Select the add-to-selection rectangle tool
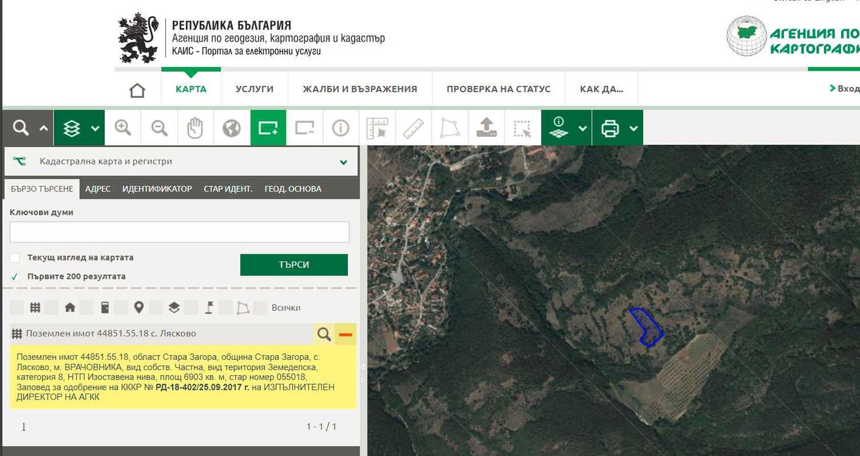Viewport: 860px width, 456px height. pos(268,128)
